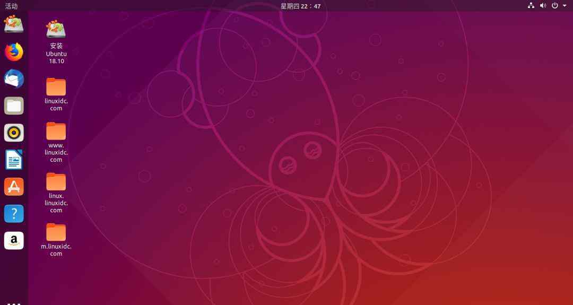
Task: Select the linuxidc.com desktop folder
Action: [56, 94]
